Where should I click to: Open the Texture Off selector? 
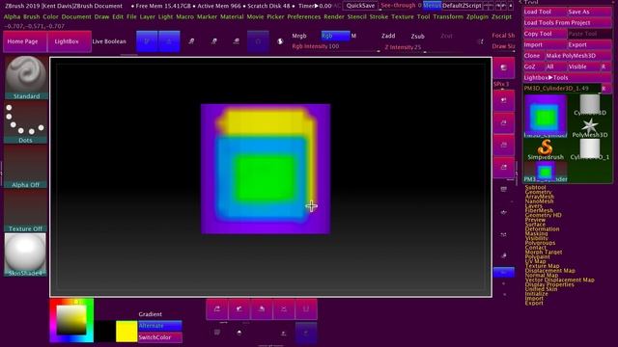pyautogui.click(x=26, y=211)
